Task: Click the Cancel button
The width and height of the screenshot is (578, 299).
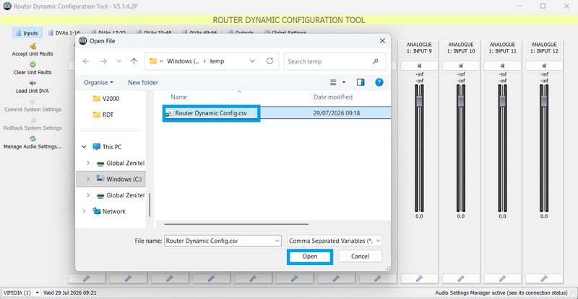Action: [x=360, y=256]
